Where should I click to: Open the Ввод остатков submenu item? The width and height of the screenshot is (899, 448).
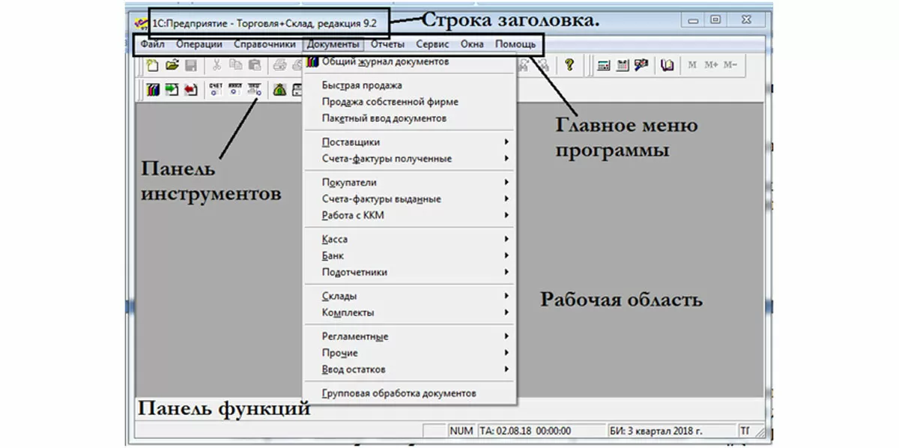tap(410, 369)
